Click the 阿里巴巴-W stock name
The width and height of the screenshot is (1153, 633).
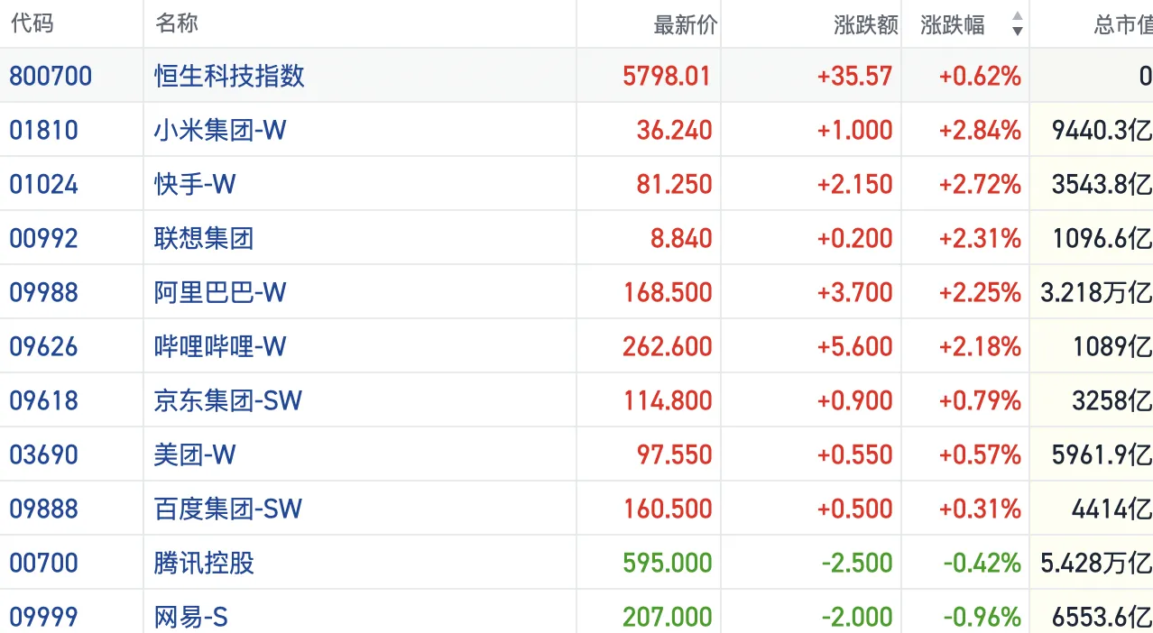click(219, 292)
